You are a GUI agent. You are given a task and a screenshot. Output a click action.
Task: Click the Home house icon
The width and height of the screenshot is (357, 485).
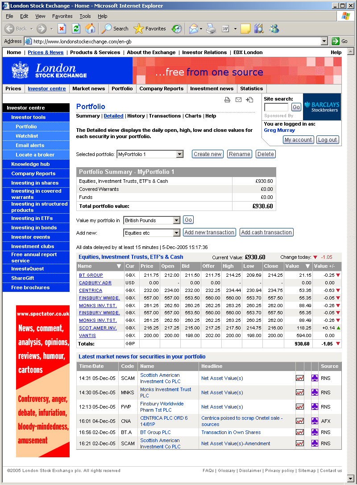[x=90, y=29]
